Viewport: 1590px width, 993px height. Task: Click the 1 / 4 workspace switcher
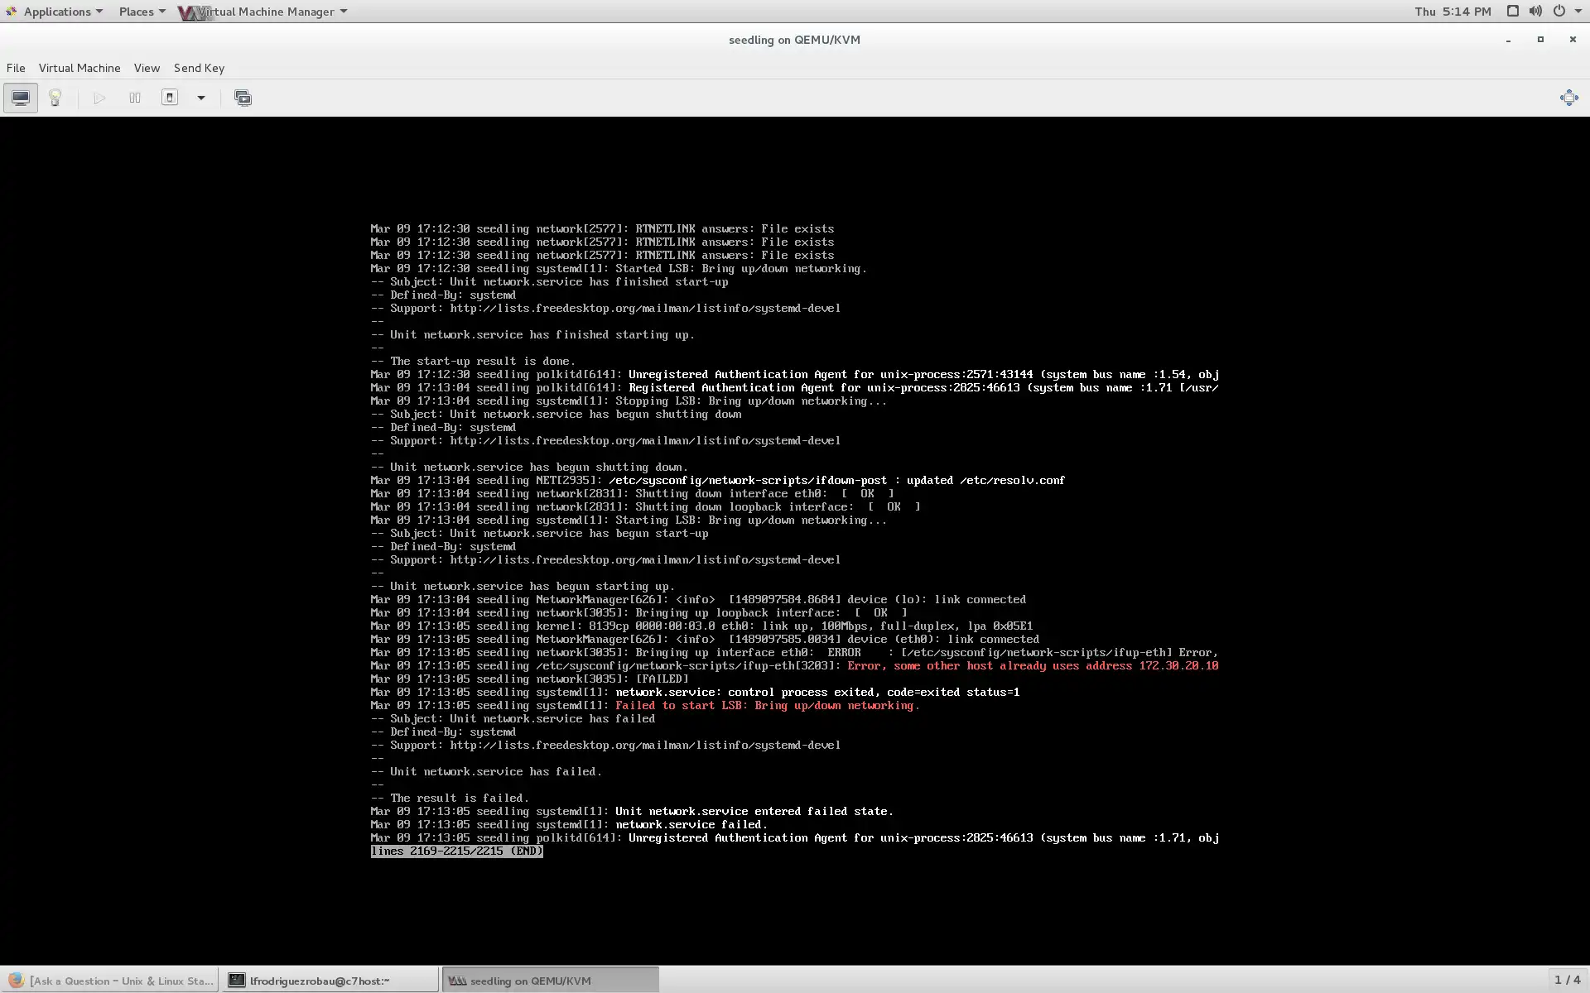point(1567,980)
